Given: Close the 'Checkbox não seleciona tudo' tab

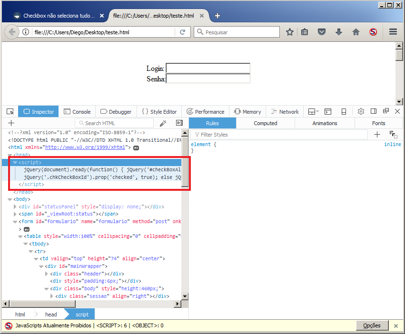Looking at the screenshot, I should pyautogui.click(x=102, y=16).
